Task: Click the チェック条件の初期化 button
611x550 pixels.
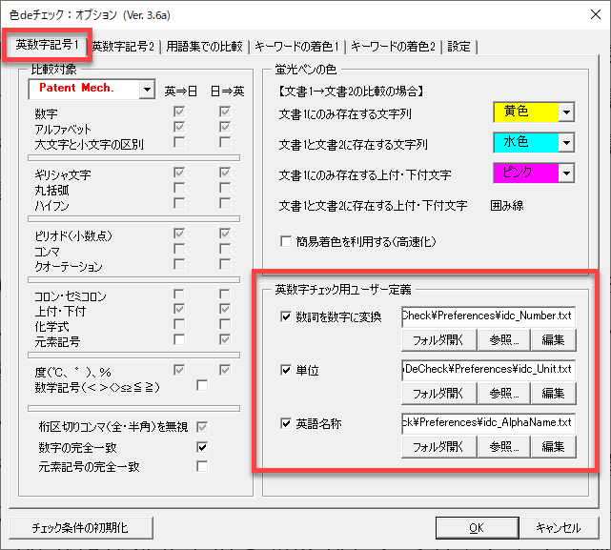Action: click(78, 527)
